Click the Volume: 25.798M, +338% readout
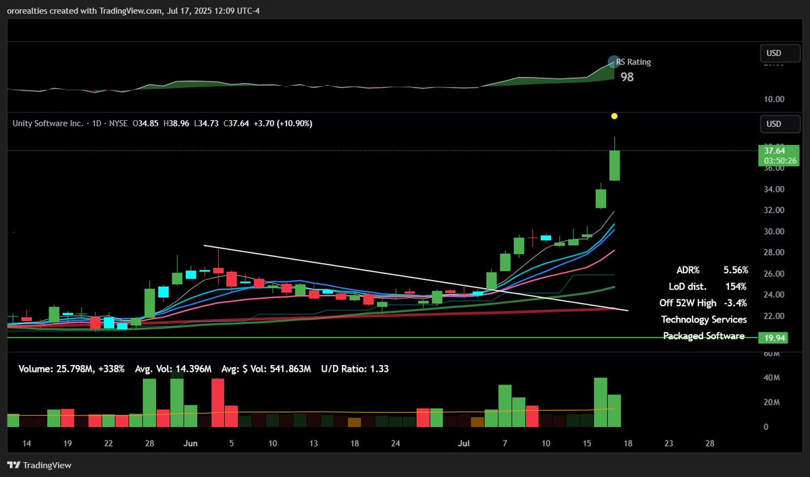810x477 pixels. coord(72,368)
